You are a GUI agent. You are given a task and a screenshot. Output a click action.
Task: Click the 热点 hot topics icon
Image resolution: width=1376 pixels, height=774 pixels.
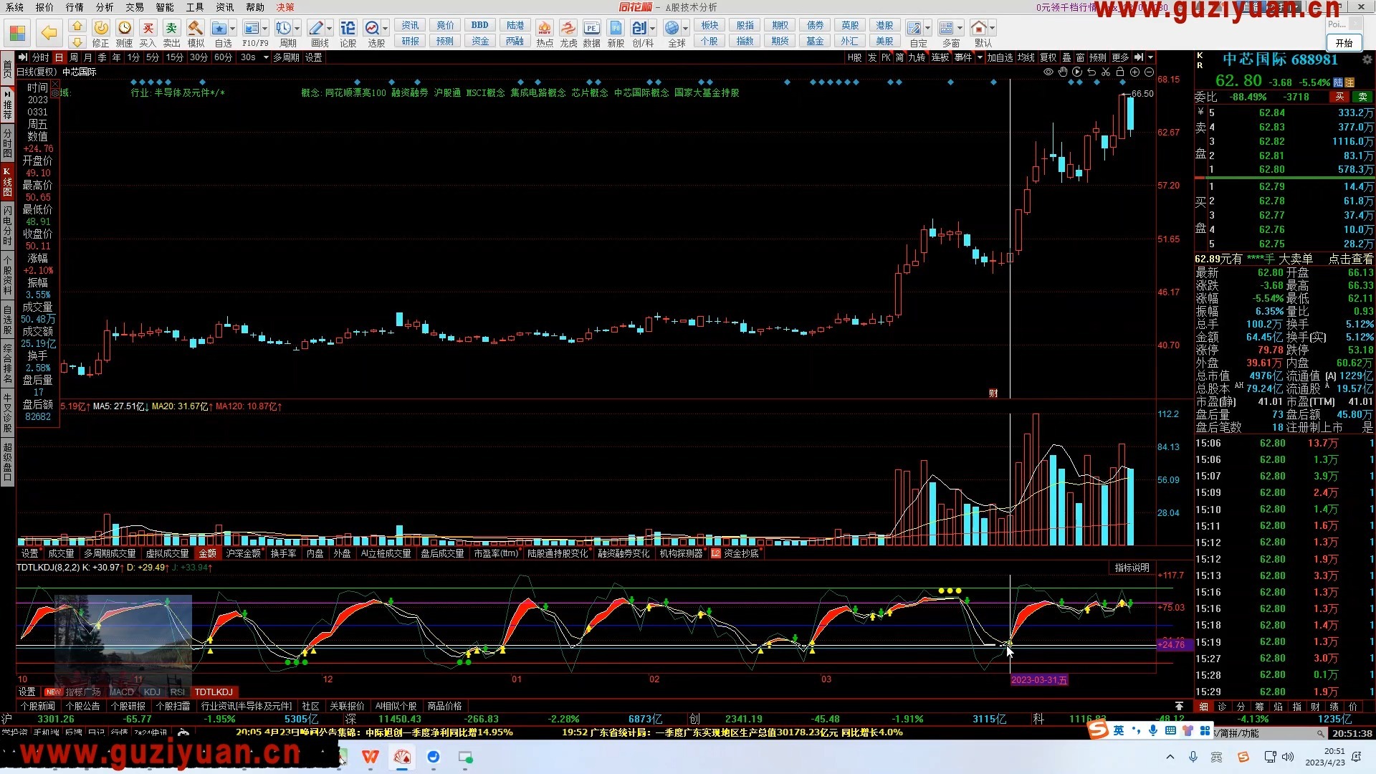tap(545, 29)
